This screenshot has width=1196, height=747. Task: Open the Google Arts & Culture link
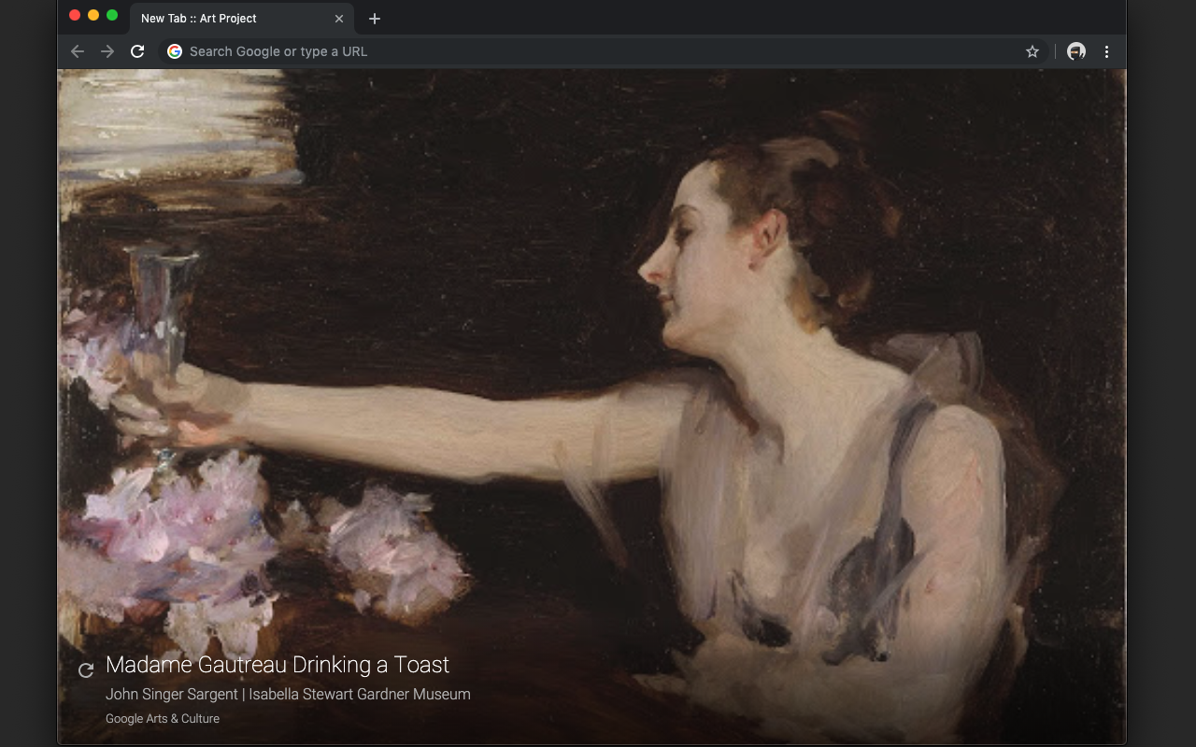pyautogui.click(x=163, y=718)
